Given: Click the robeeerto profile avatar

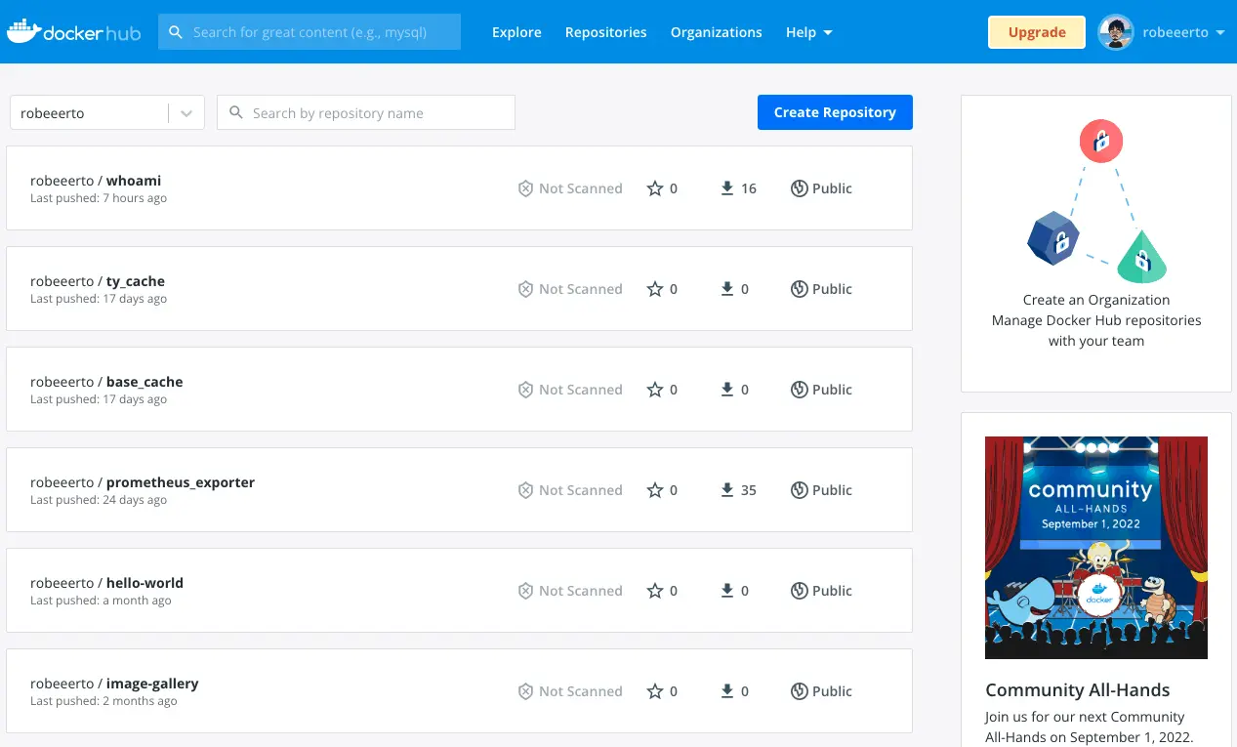Looking at the screenshot, I should (1115, 32).
